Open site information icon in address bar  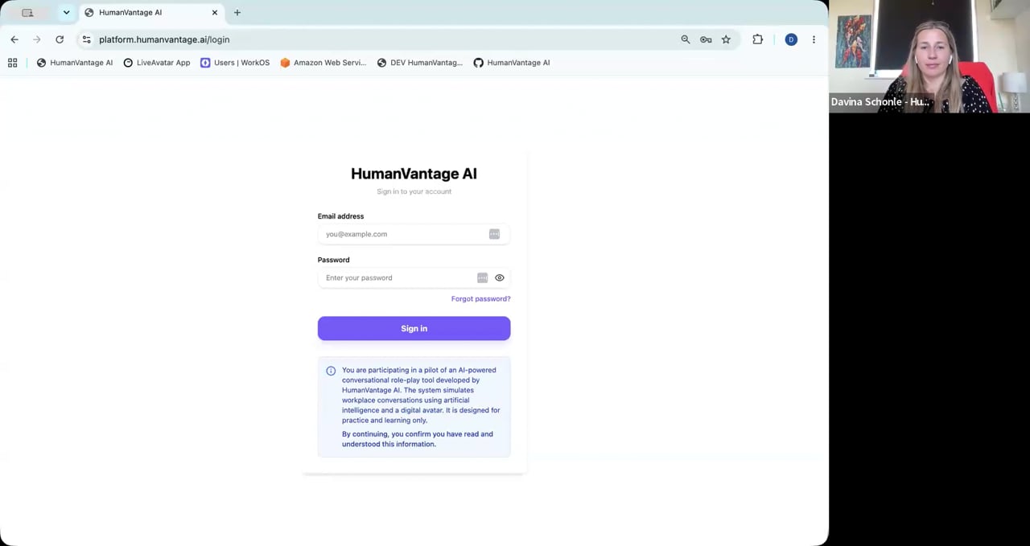[87, 39]
